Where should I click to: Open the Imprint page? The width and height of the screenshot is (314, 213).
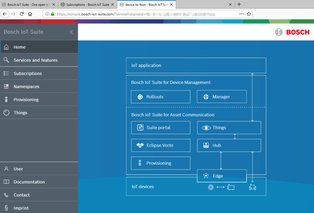(x=21, y=208)
